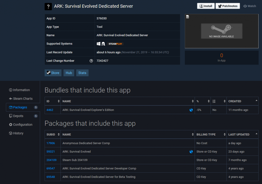Click the 0 In-App counter

(x=222, y=57)
